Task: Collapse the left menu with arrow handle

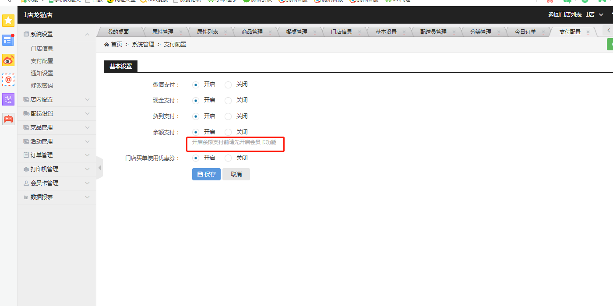Action: point(99,168)
